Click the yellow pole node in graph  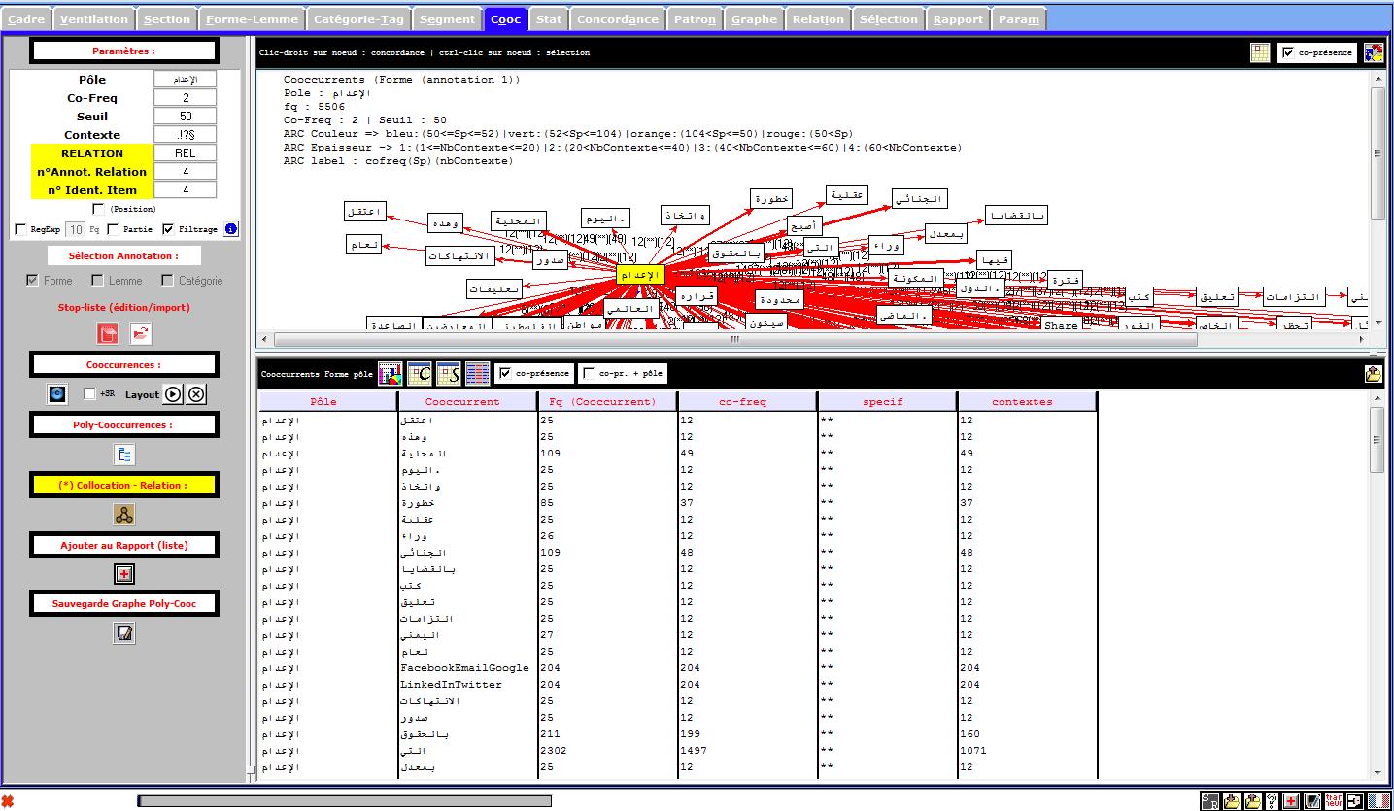[641, 276]
